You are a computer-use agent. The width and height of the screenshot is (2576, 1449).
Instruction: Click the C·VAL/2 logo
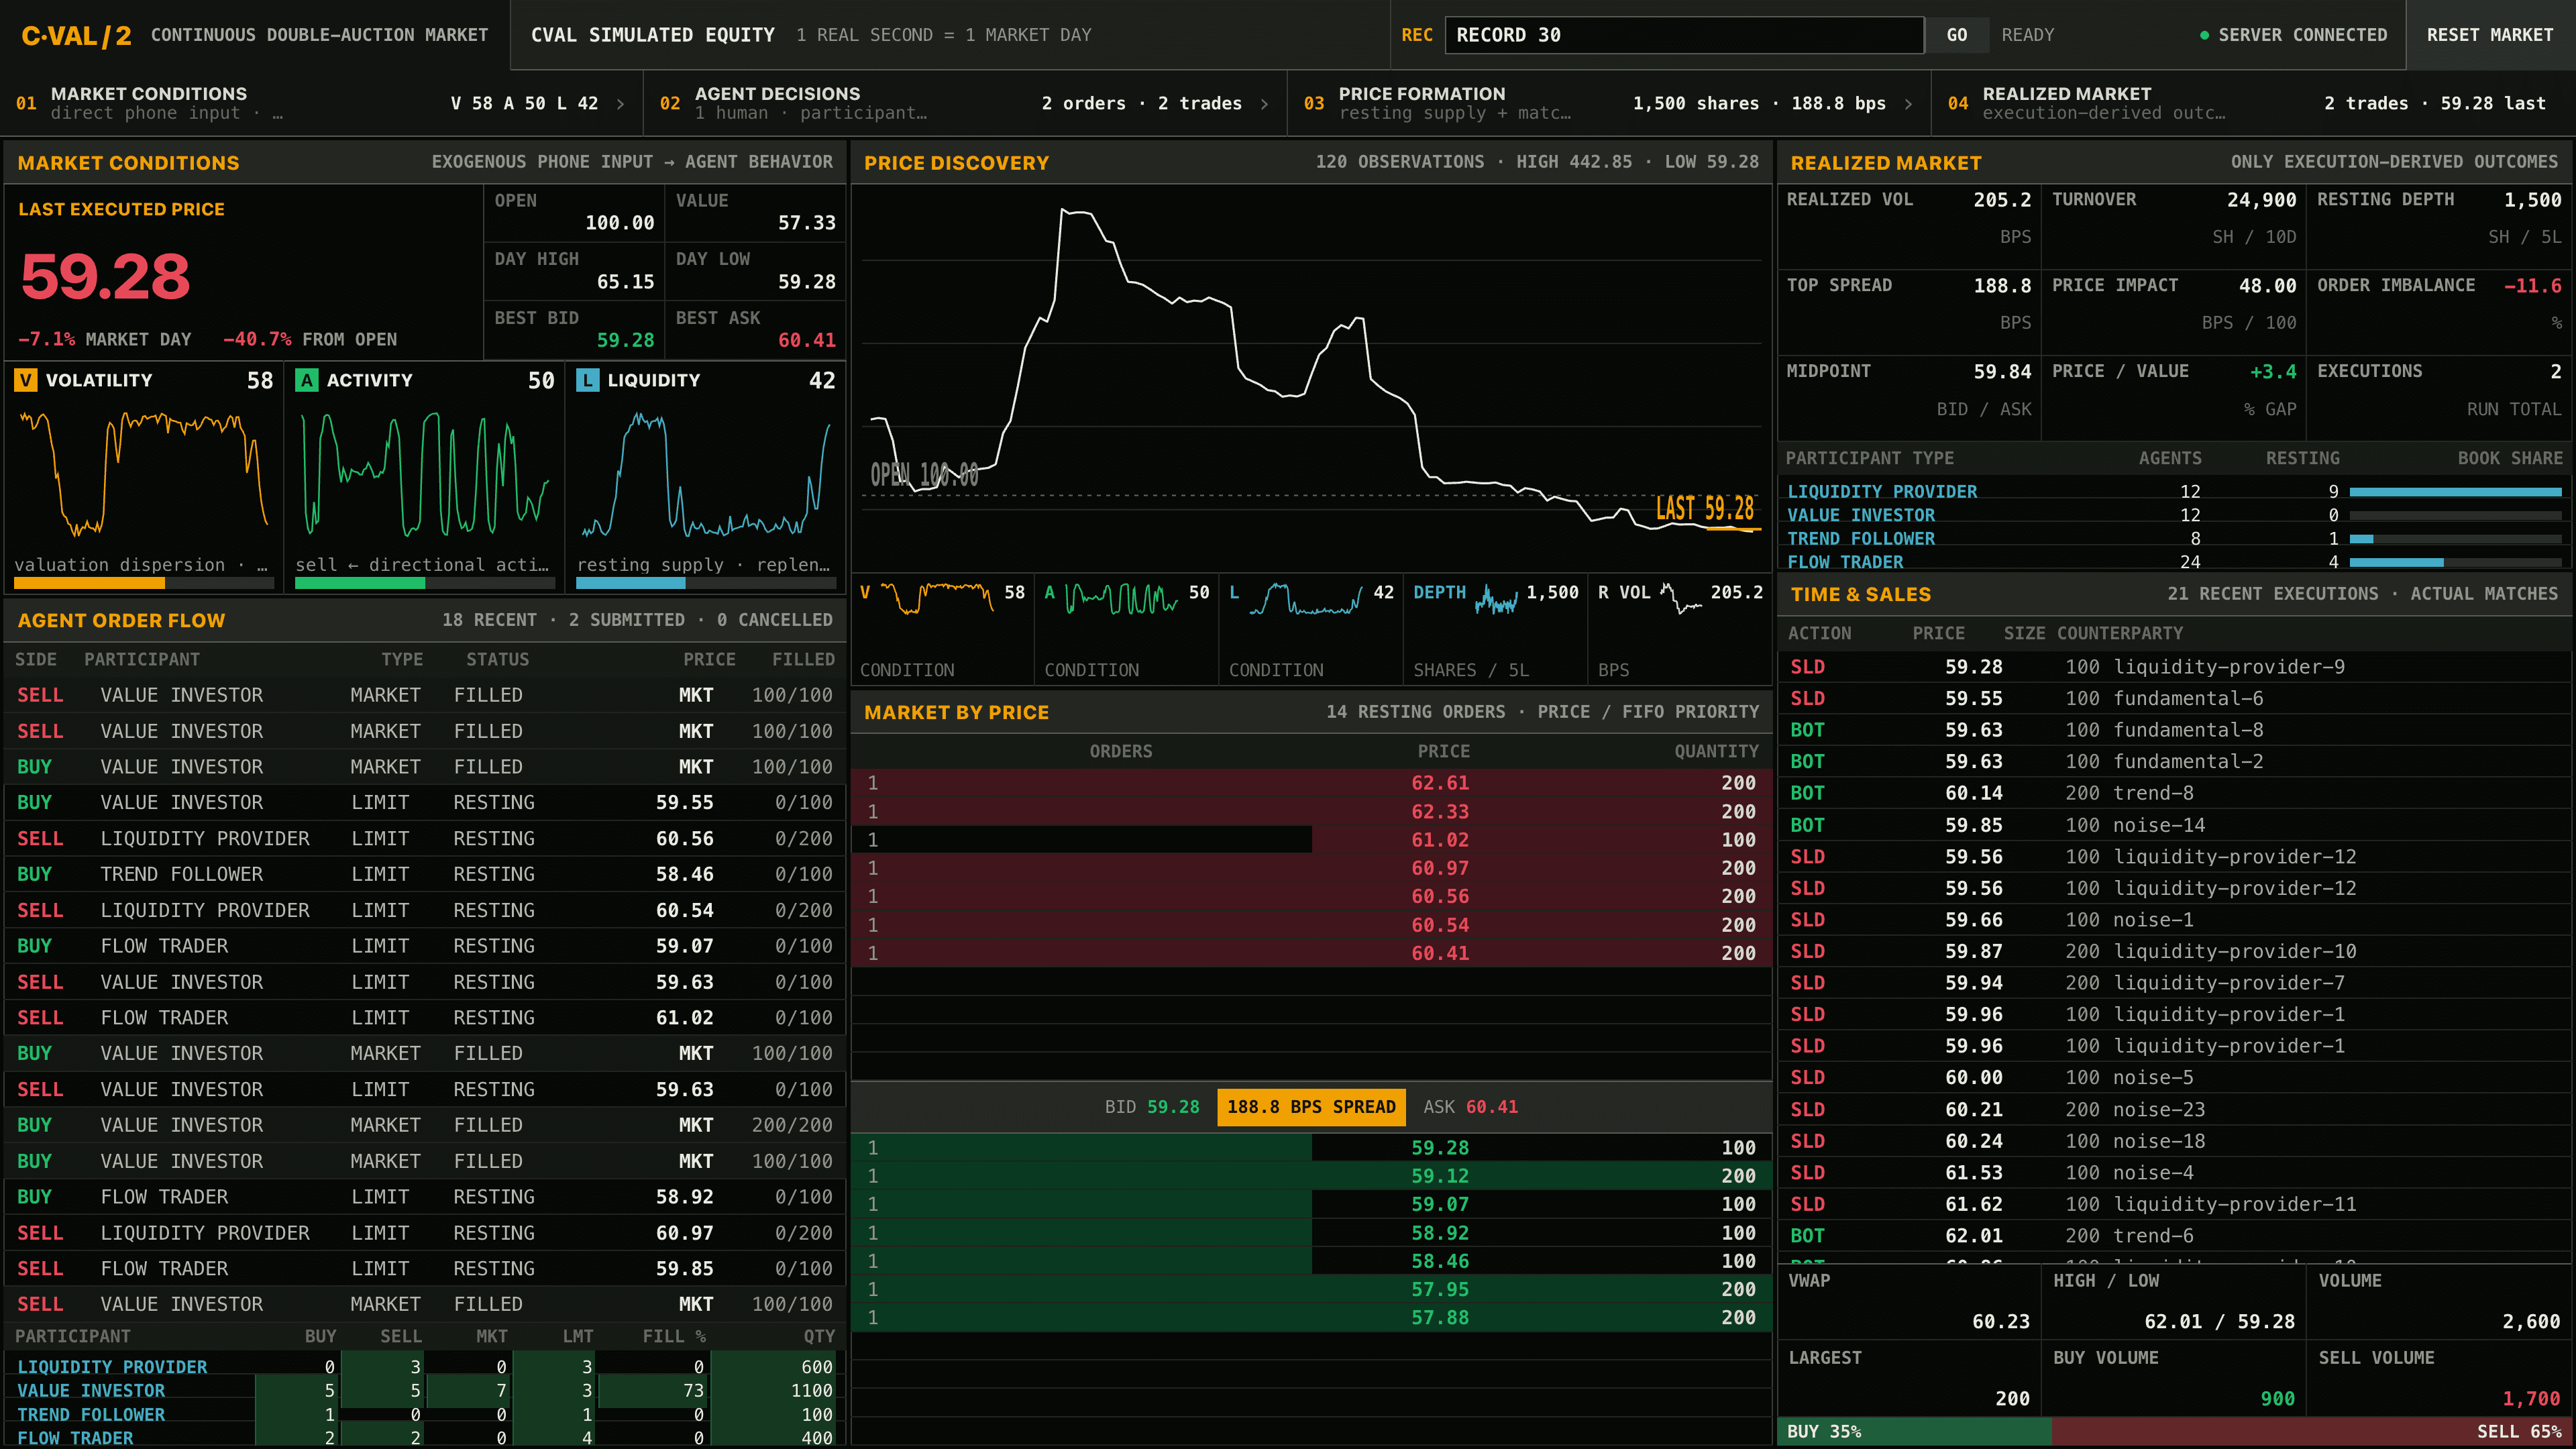point(77,35)
